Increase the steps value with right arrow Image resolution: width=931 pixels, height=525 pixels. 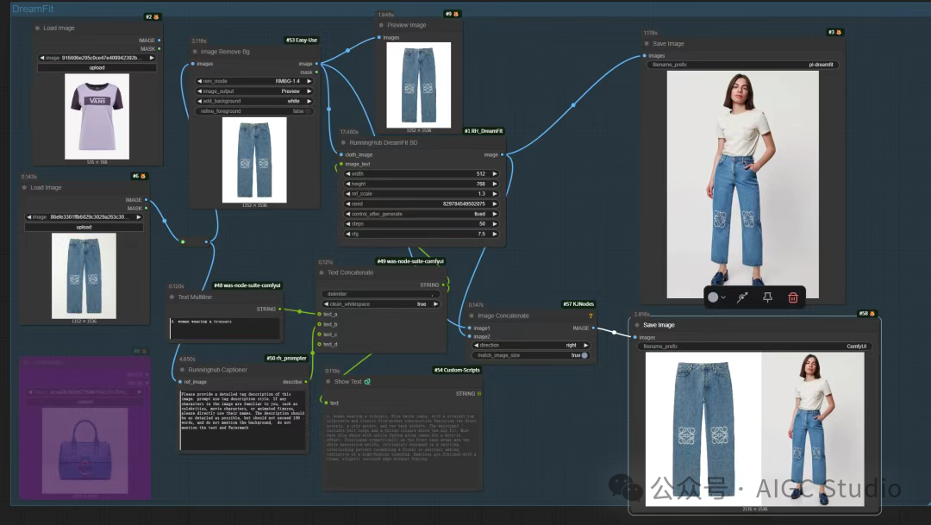pos(494,223)
